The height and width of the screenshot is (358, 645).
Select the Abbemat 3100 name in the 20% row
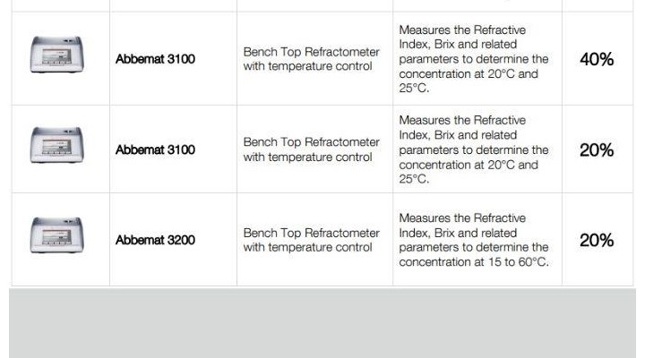155,150
